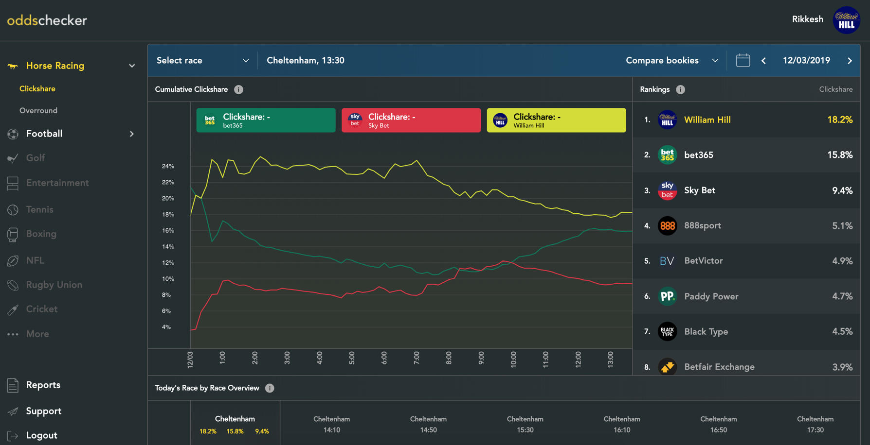Viewport: 870px width, 445px height.
Task: Click the oddschecker logo
Action: point(47,20)
